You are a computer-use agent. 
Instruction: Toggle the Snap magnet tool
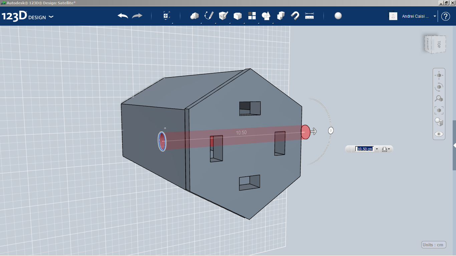pyautogui.click(x=295, y=16)
